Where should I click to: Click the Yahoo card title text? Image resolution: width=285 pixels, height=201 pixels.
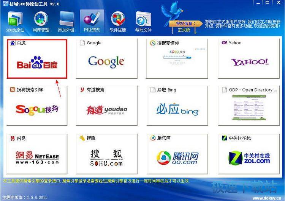coord(235,43)
